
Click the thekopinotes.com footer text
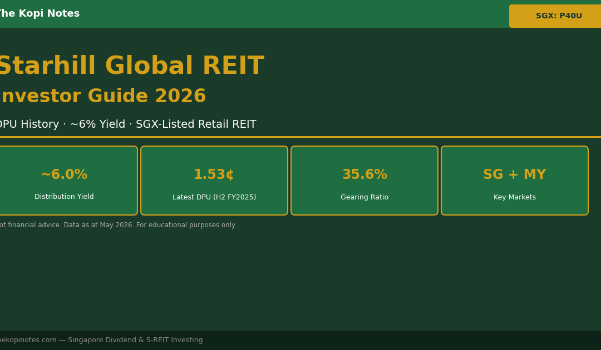click(101, 340)
